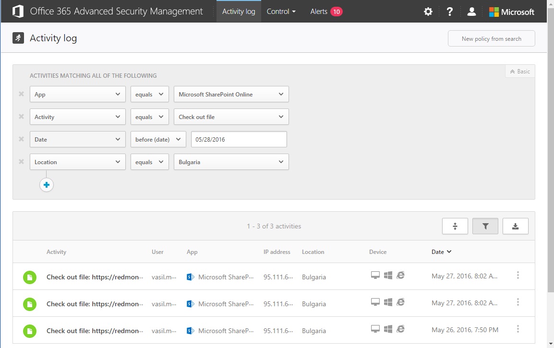Open the Control menu
This screenshot has width=554, height=348.
[x=281, y=12]
